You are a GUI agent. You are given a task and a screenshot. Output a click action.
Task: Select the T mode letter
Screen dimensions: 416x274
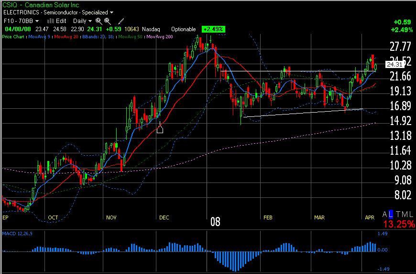pos(398,214)
